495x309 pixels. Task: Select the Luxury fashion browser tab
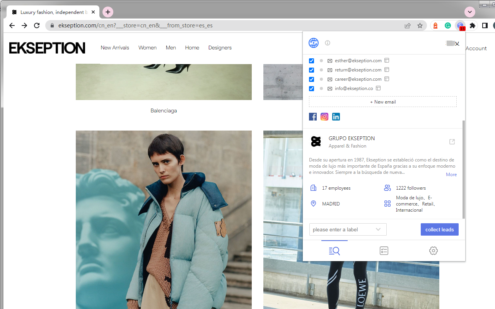(53, 12)
